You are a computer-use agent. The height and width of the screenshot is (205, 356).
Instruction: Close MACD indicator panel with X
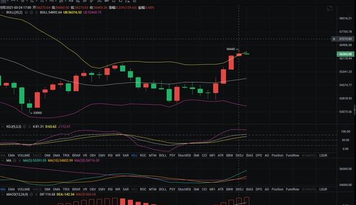pos(36,194)
